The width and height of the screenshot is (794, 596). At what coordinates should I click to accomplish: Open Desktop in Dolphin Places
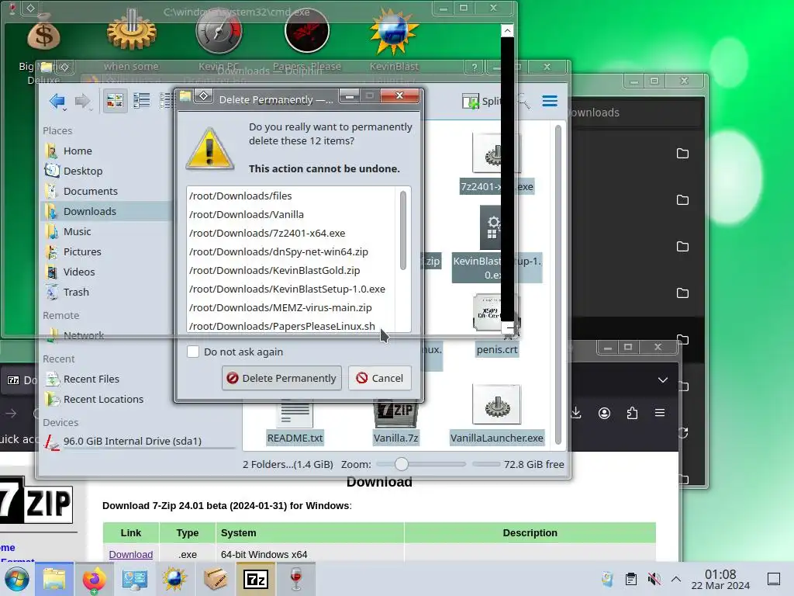[82, 171]
